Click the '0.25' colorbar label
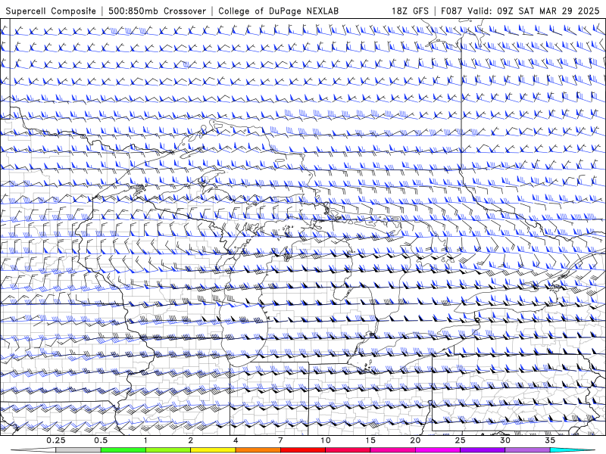The height and width of the screenshot is (454, 606). tap(56, 440)
